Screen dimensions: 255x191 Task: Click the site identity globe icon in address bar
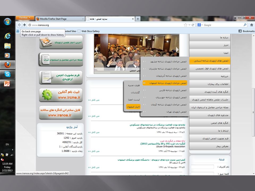pyautogui.click(x=29, y=25)
